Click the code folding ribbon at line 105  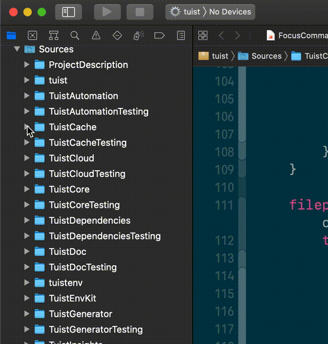242,99
